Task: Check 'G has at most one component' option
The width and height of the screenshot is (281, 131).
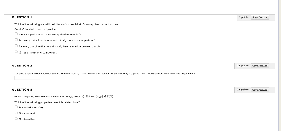Action: (16, 52)
